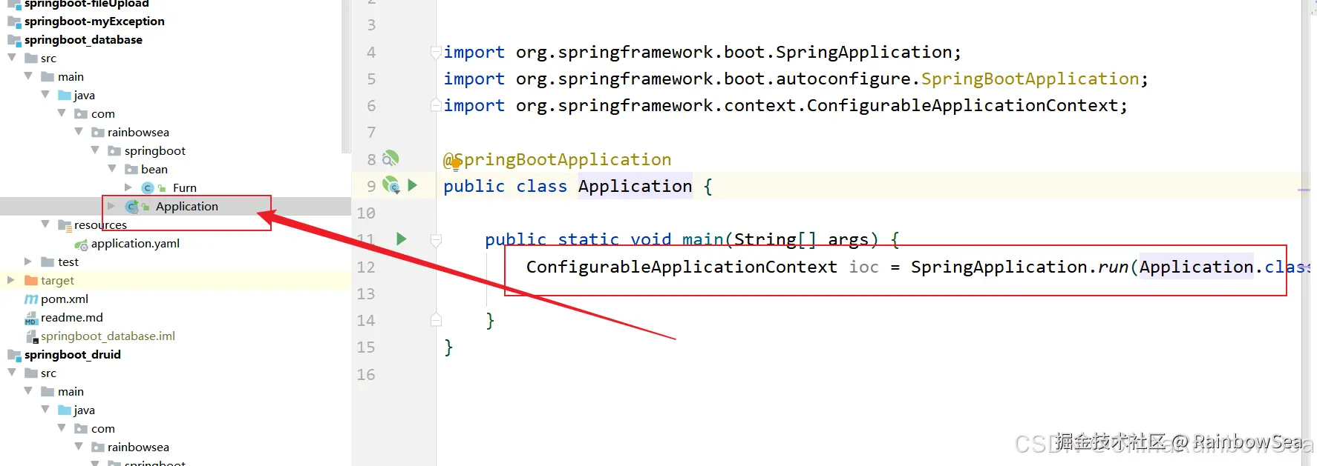Click the bean package folder icon
Image resolution: width=1317 pixels, height=466 pixels.
[131, 170]
